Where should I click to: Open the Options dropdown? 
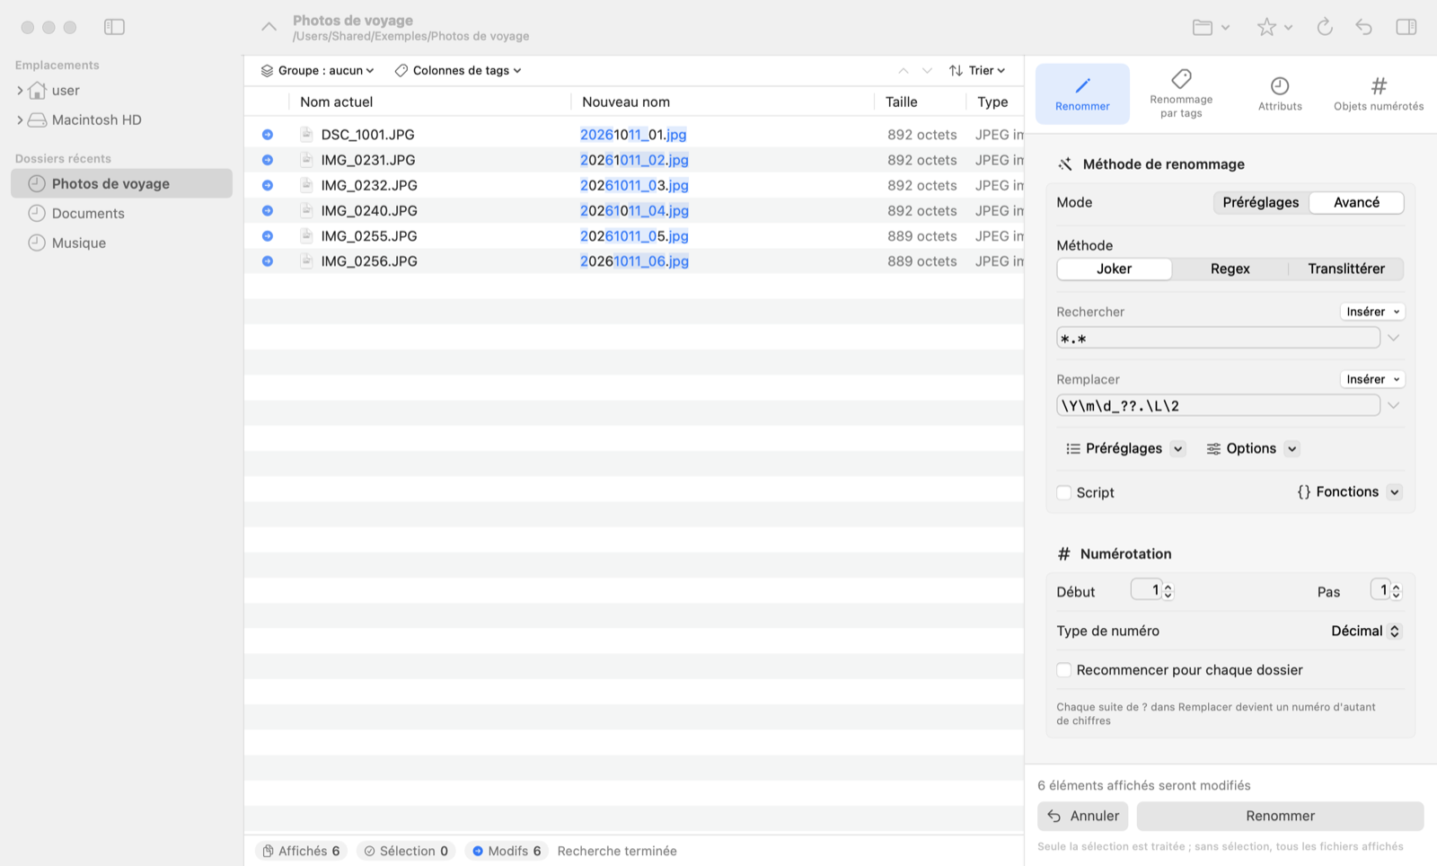click(x=1252, y=448)
